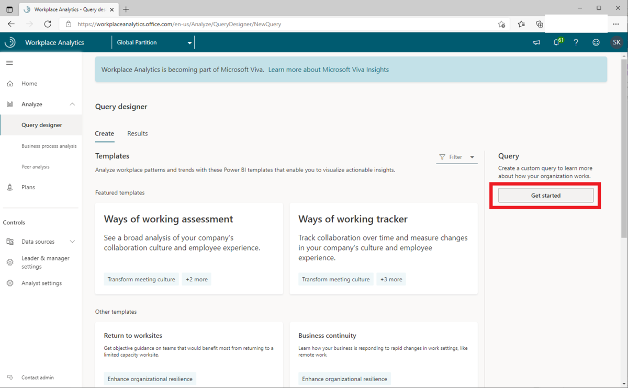This screenshot has width=628, height=388.
Task: Open the hamburger navigation menu
Action: tap(9, 63)
